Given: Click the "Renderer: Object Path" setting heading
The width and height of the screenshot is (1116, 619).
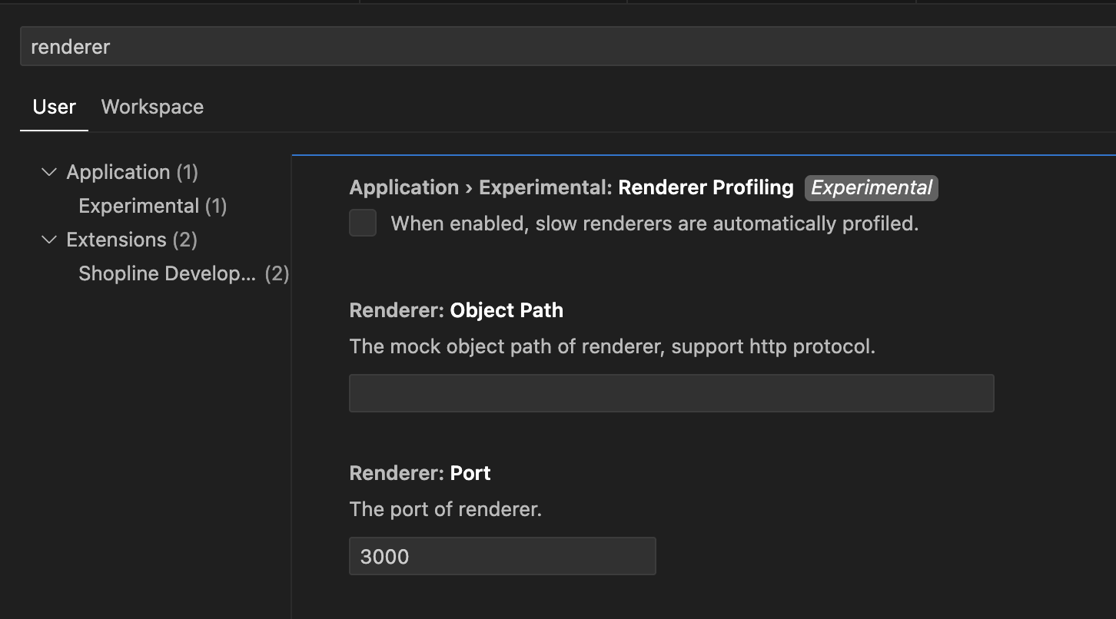Looking at the screenshot, I should [456, 310].
